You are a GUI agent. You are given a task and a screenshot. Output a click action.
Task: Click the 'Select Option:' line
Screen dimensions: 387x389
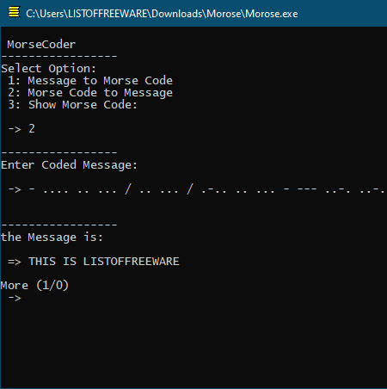pos(48,69)
